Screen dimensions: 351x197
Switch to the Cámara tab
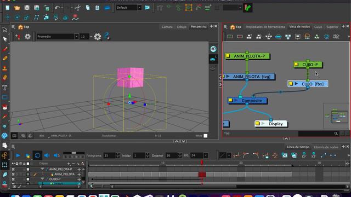[x=167, y=27]
